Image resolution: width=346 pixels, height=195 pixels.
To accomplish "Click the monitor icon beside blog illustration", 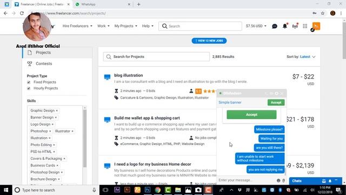I will click(107, 77).
